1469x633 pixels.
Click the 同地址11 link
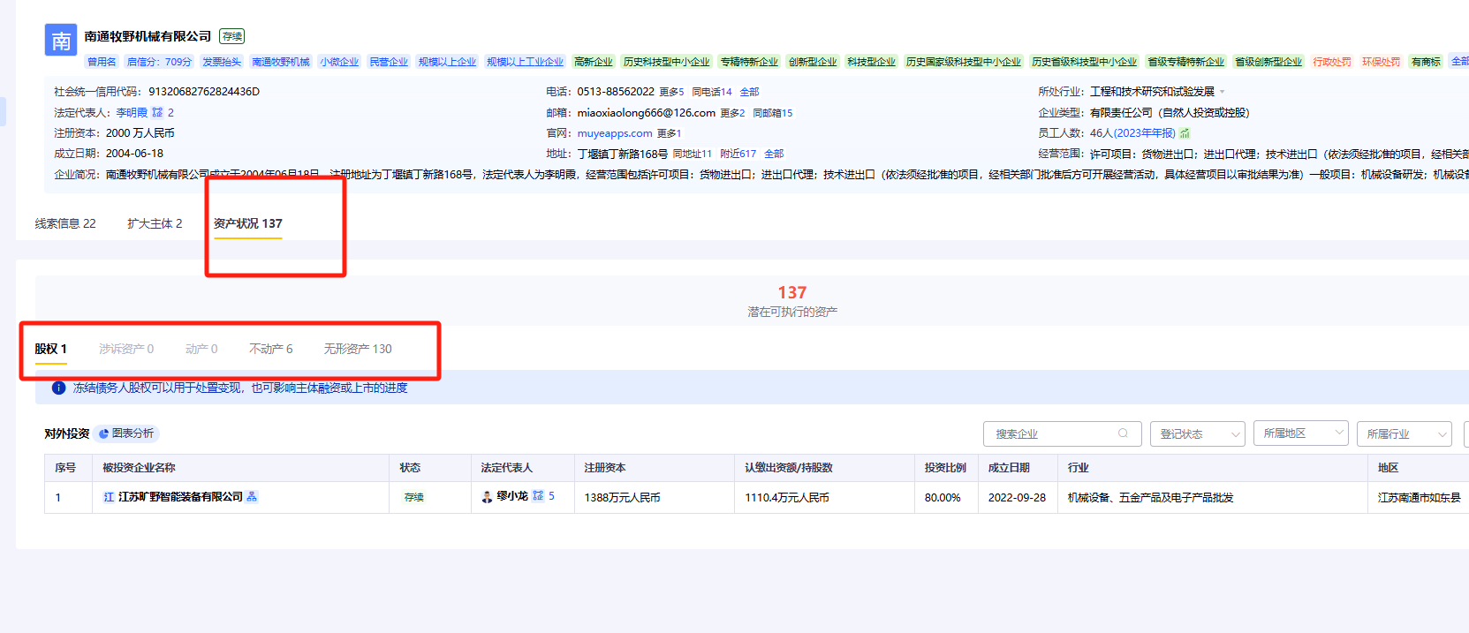click(693, 154)
